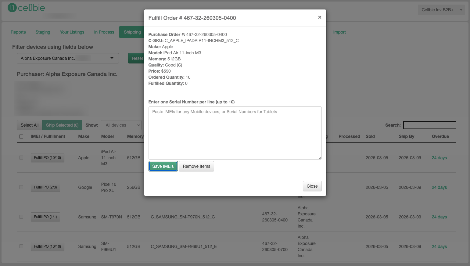Check the Google Pixel 10 Pro XL row checkbox
The image size is (470, 266).
(21, 187)
